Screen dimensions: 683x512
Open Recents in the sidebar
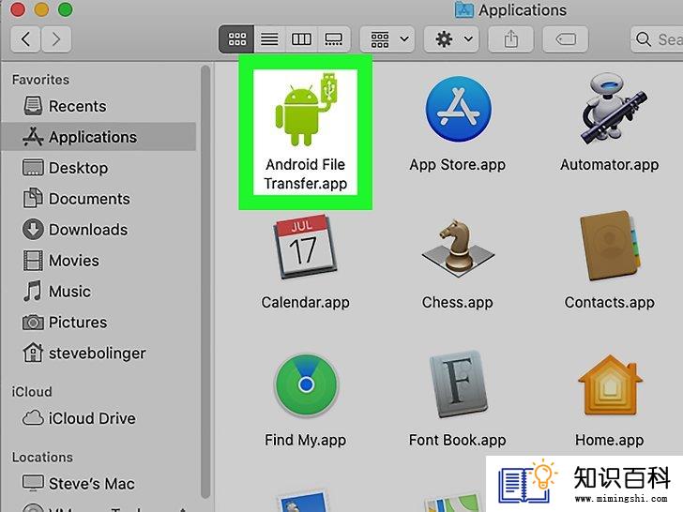click(x=99, y=106)
